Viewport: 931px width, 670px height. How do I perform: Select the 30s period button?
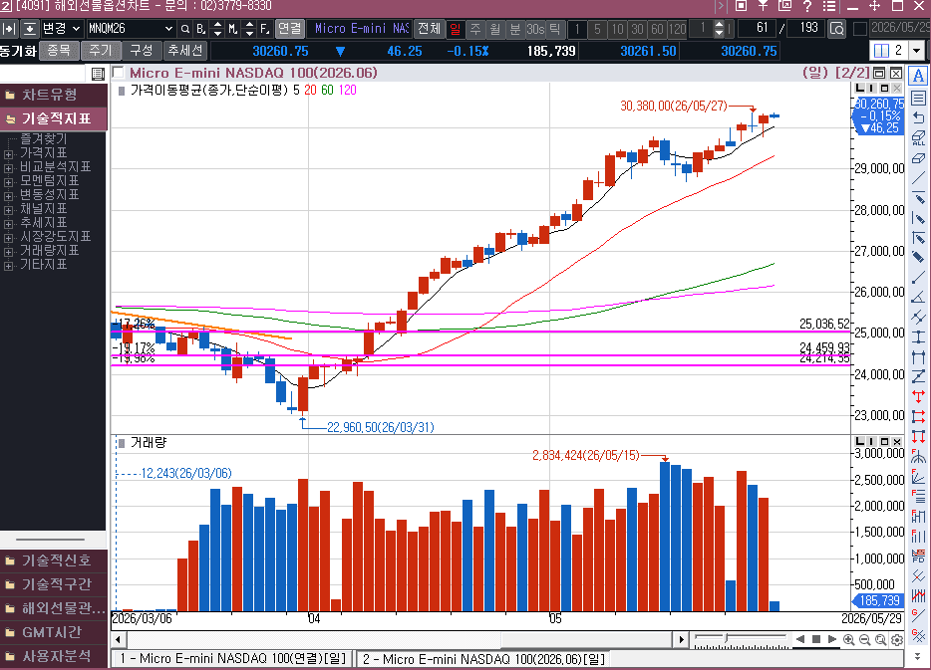click(535, 29)
